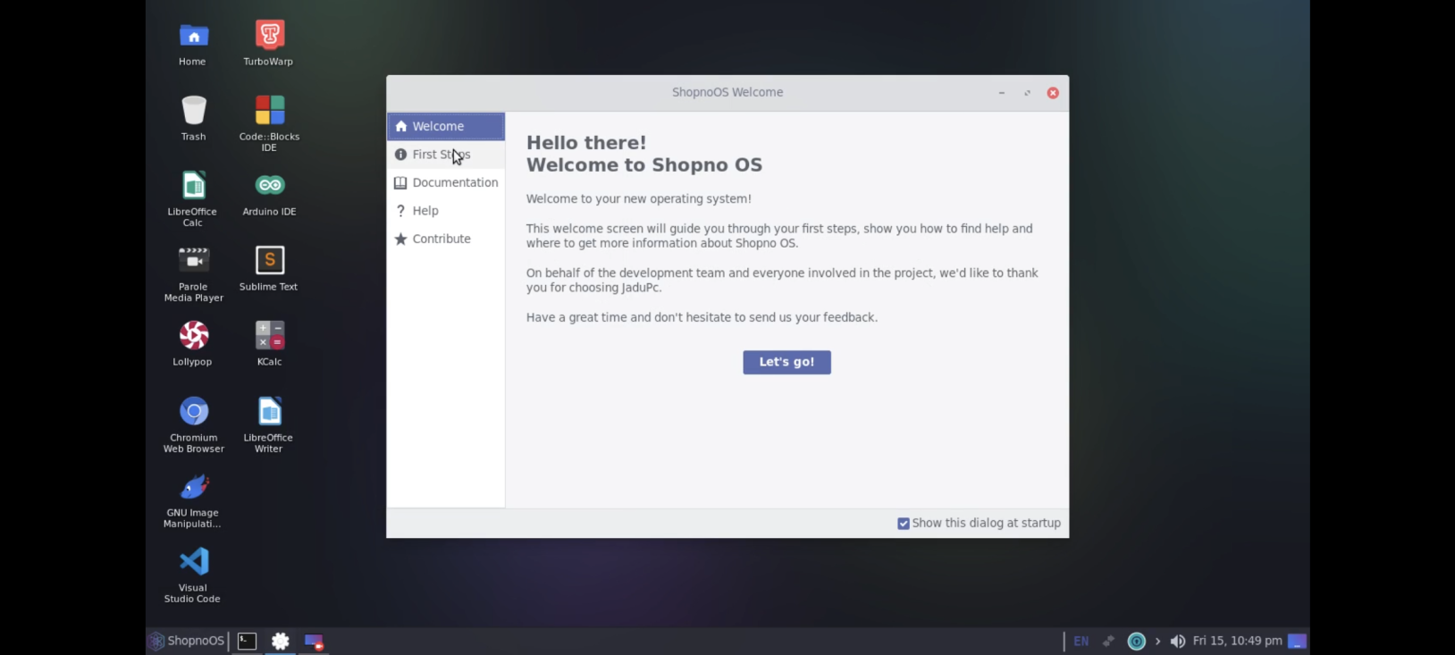Open the terminal icon in the taskbar

[x=248, y=642]
